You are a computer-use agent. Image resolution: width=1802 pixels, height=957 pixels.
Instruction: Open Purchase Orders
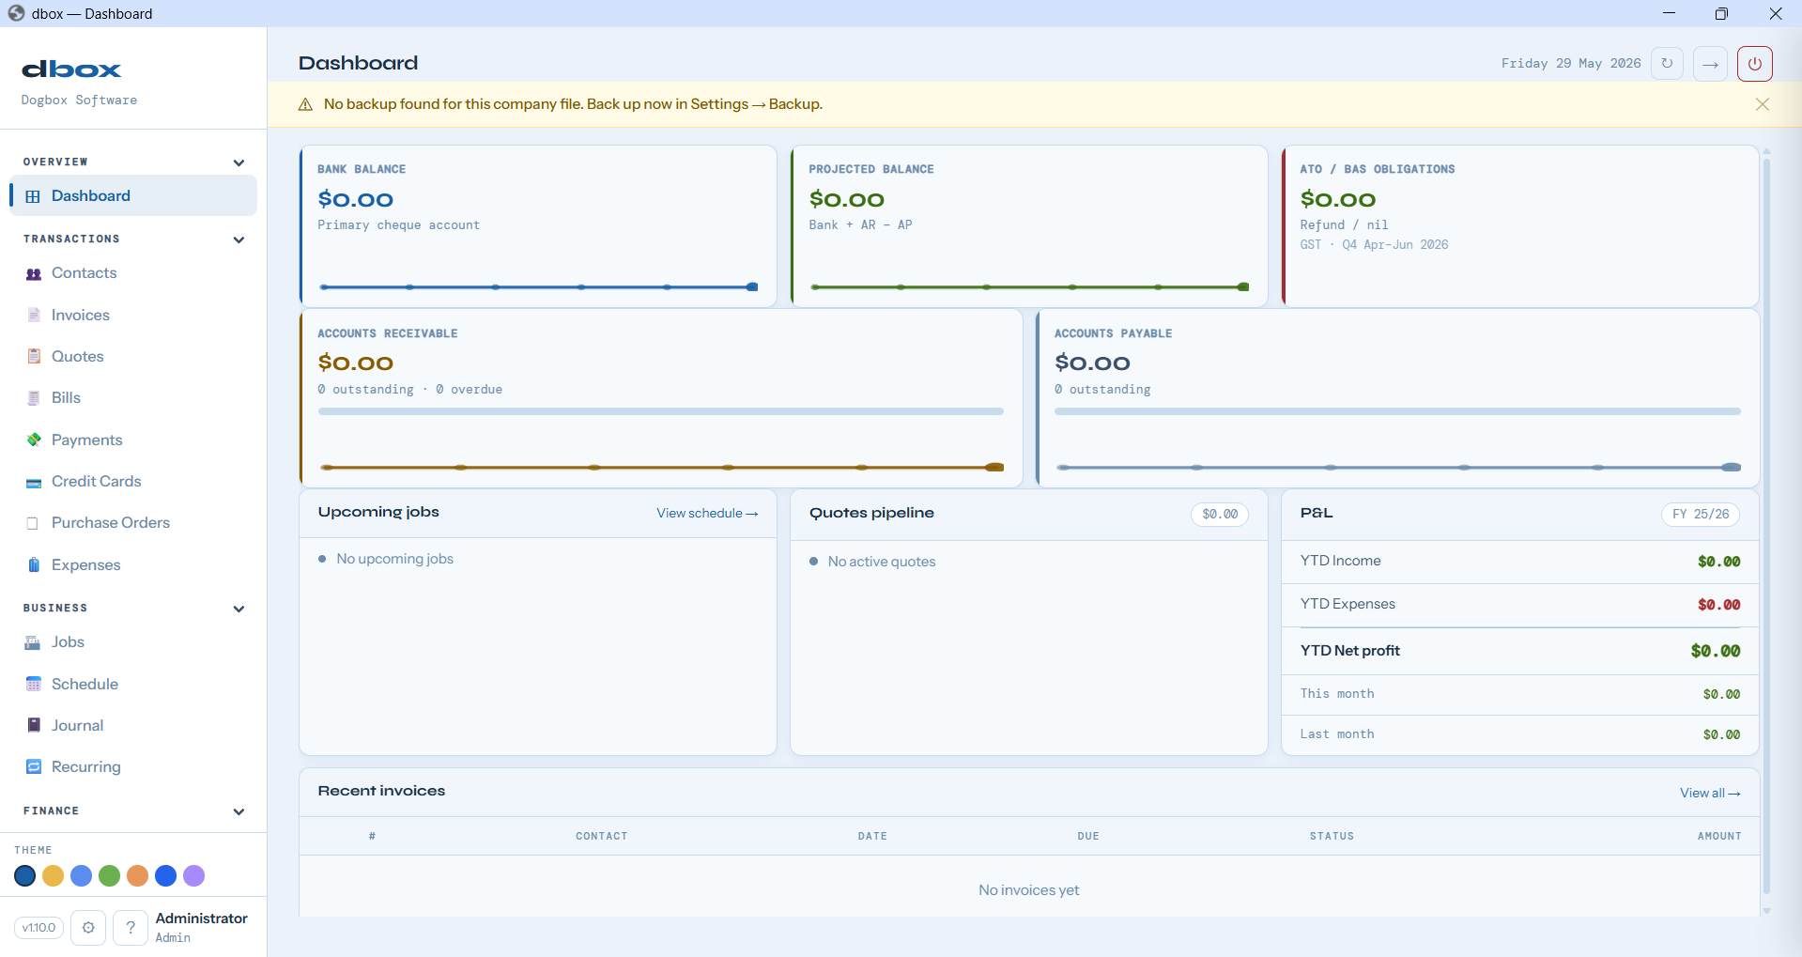click(133, 523)
